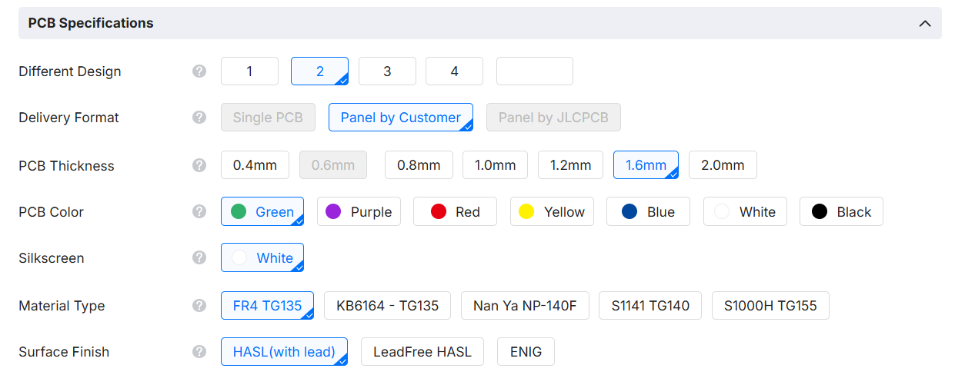The image size is (955, 385).
Task: Pick Blue PCB color
Action: (648, 211)
